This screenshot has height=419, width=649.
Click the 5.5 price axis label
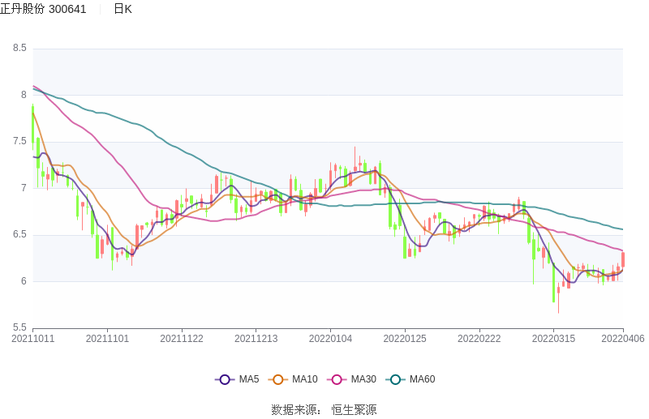19,328
